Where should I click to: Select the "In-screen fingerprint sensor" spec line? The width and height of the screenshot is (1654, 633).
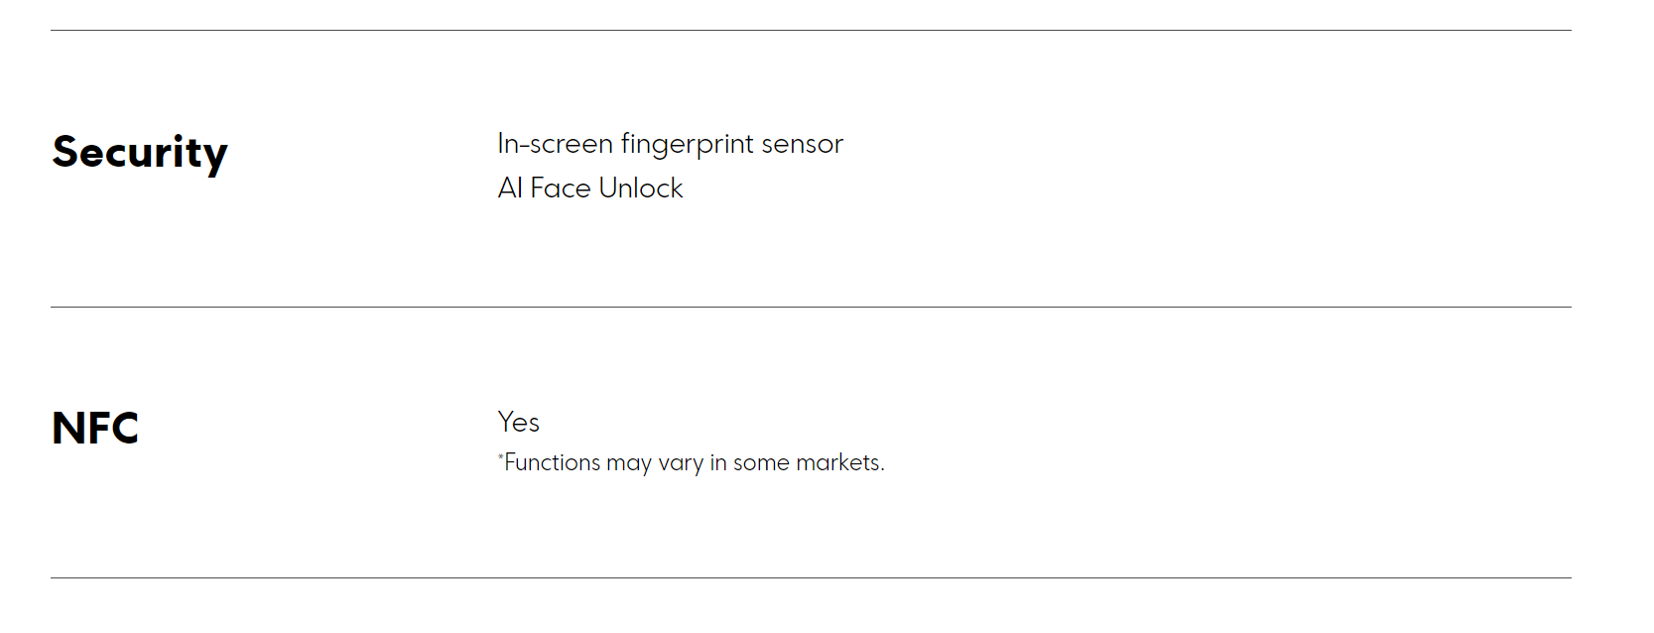(670, 144)
